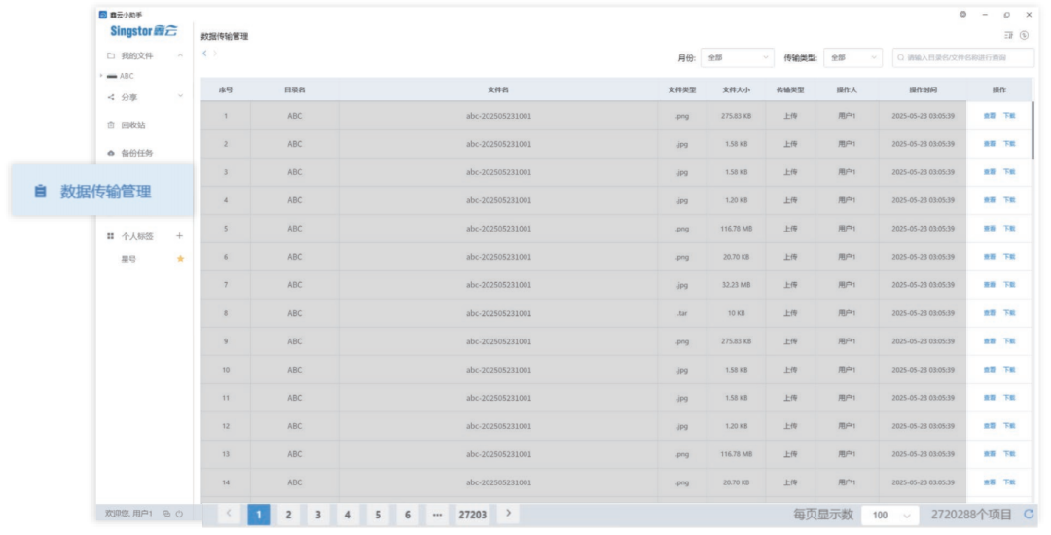
Task: Click 查看 in row 5
Action: (990, 229)
